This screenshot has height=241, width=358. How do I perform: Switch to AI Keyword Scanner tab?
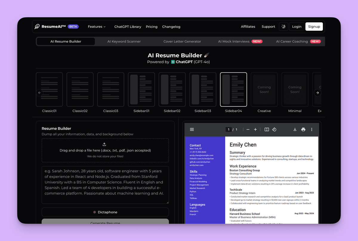pos(124,41)
